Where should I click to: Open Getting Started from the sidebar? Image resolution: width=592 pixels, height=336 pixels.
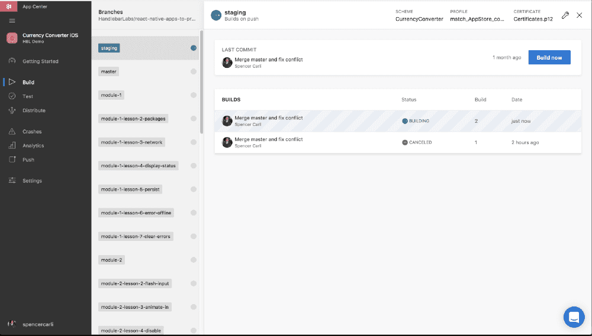pos(40,61)
